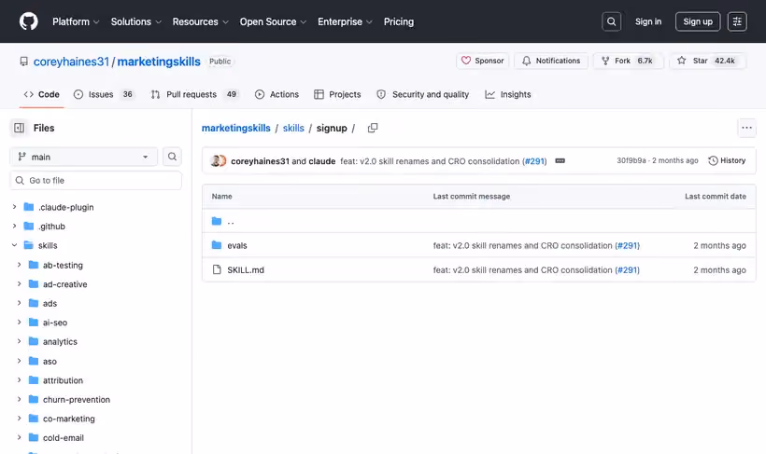Click the parent directory folder icon

pos(217,221)
